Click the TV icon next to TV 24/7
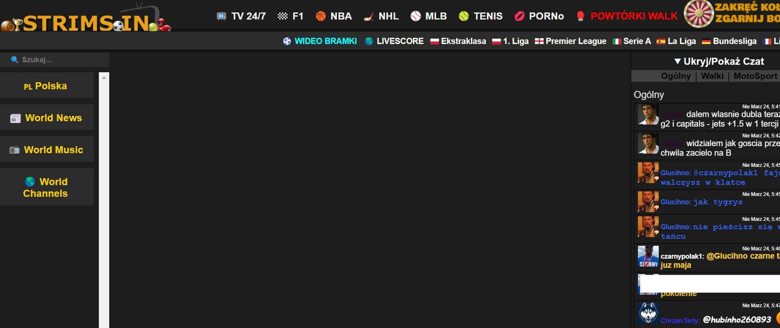This screenshot has height=328, width=780. (221, 16)
